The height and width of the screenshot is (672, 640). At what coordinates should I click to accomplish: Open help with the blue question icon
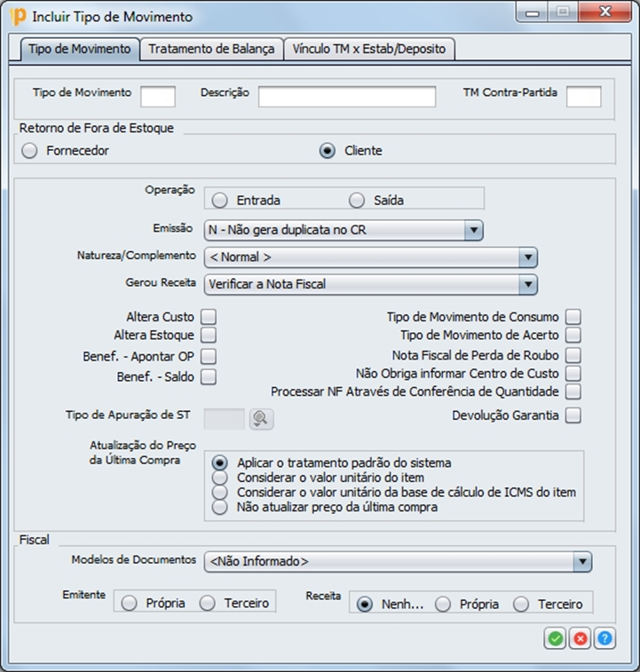604,637
